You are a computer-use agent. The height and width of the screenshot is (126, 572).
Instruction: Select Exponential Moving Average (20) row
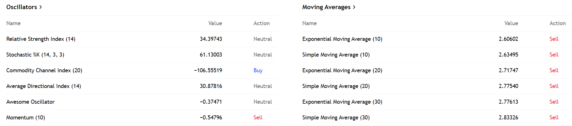pos(342,70)
